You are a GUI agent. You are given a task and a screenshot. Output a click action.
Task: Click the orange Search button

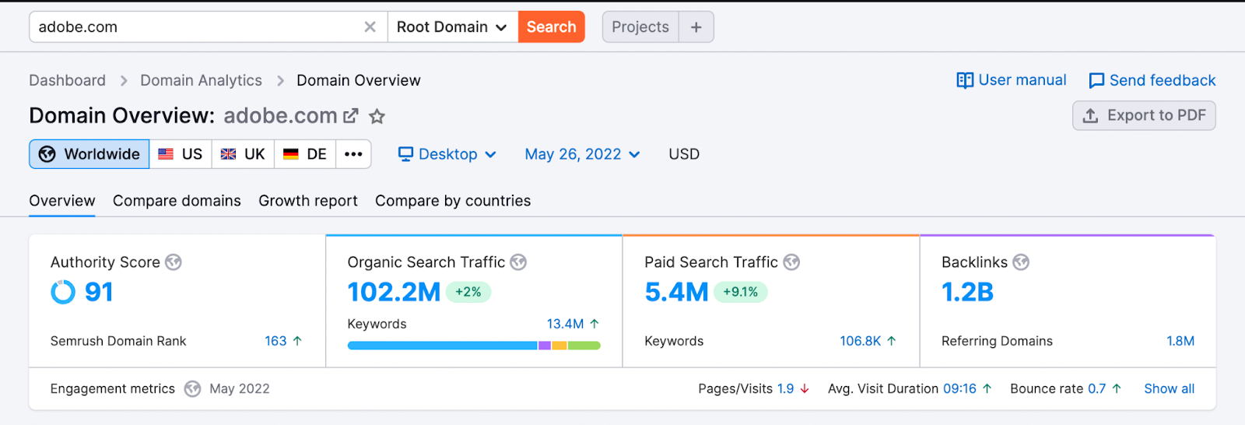[x=551, y=27]
